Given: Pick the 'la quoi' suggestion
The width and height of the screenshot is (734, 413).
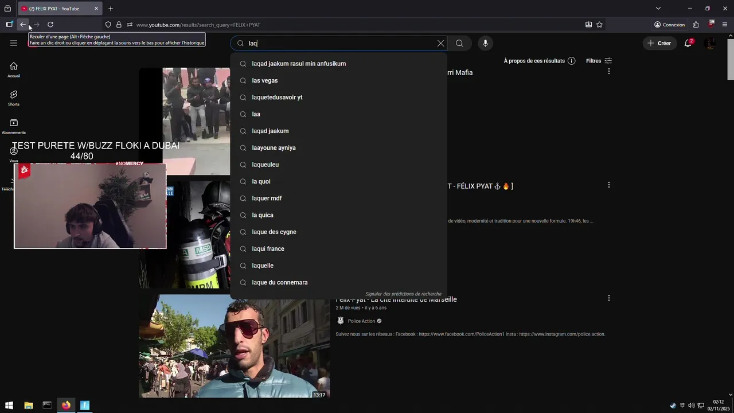Looking at the screenshot, I should [x=338, y=181].
